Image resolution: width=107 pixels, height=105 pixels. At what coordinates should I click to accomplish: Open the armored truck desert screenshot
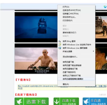tap(101, 27)
